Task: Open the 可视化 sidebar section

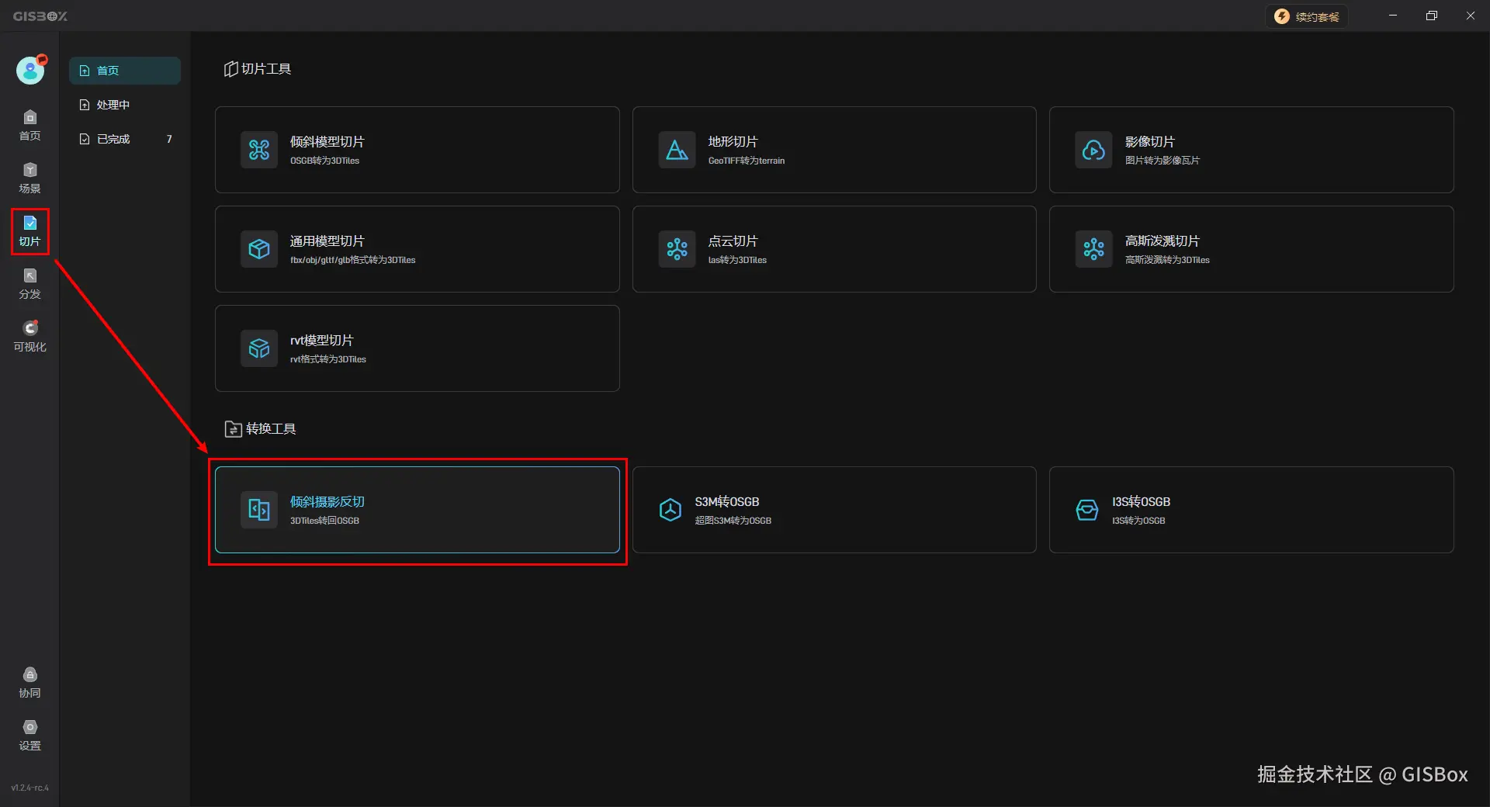Action: (x=29, y=337)
